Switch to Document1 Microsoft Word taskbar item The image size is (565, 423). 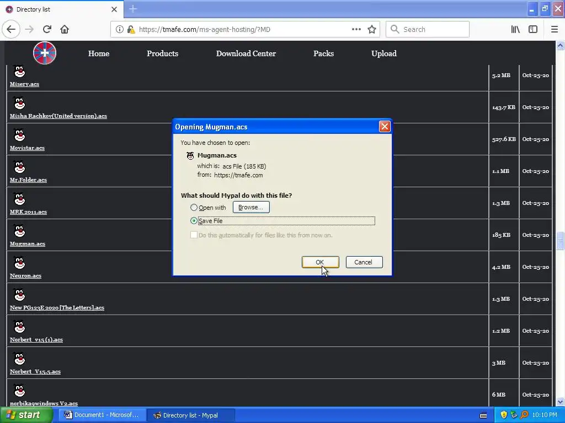102,415
